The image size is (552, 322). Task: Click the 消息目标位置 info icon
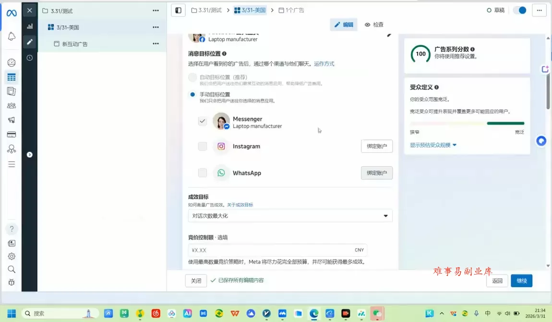(x=224, y=54)
